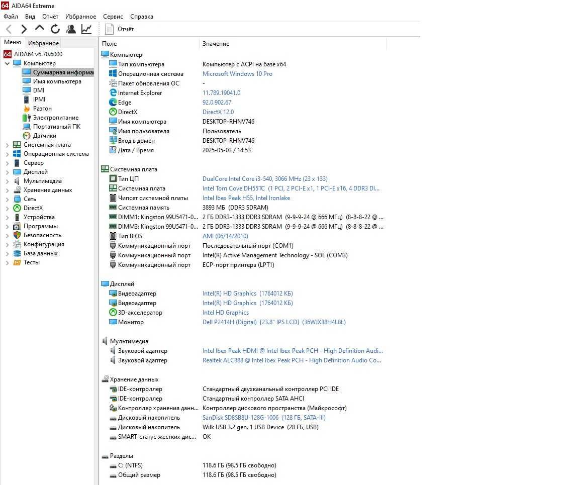
Task: Open the Microsoft Windows 10 Pro link
Action: tap(237, 73)
